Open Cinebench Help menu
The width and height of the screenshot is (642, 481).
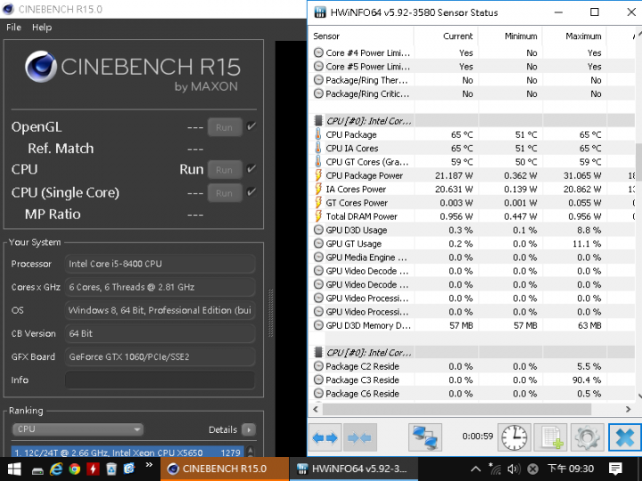(x=42, y=28)
